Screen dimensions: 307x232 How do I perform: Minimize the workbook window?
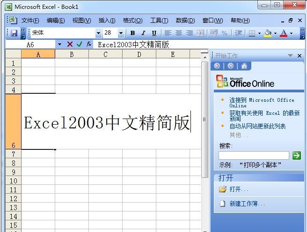(x=282, y=21)
